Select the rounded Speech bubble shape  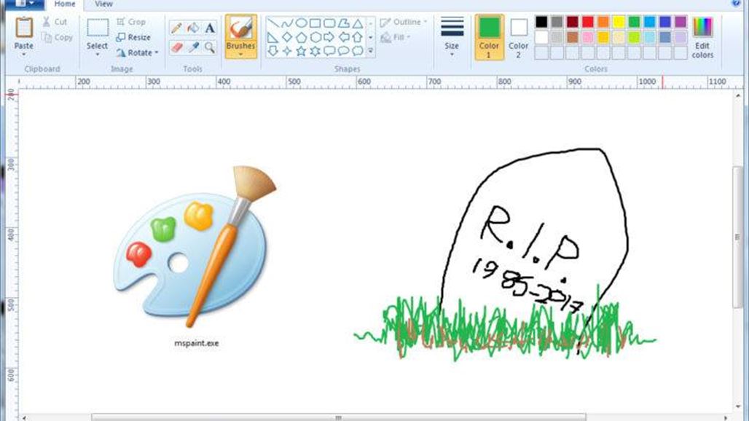(344, 51)
